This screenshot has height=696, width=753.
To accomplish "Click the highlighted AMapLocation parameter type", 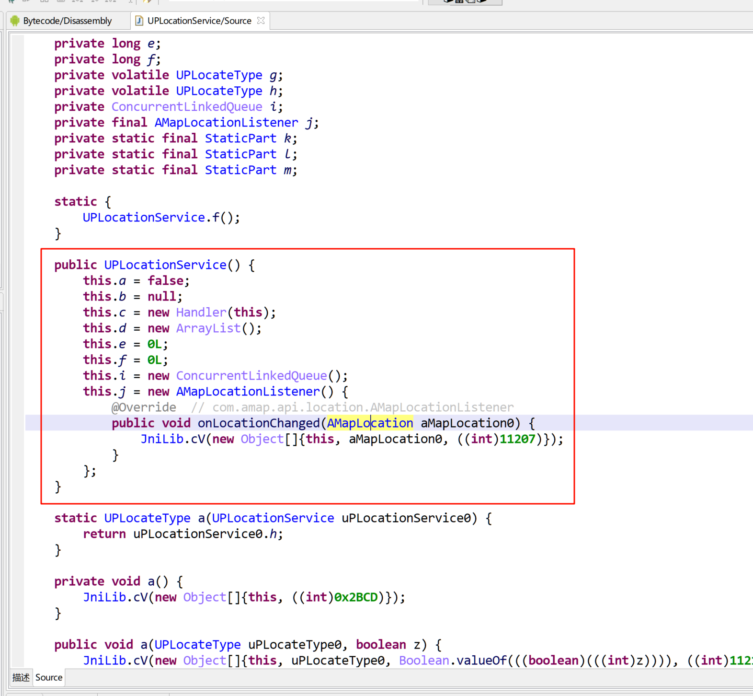I will click(369, 423).
